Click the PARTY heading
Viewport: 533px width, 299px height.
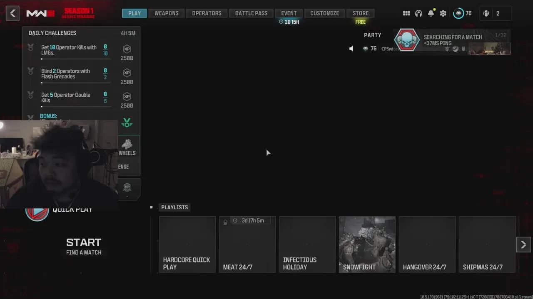(373, 35)
